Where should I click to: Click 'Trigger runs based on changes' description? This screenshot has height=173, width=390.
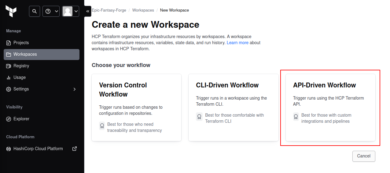click(x=131, y=110)
